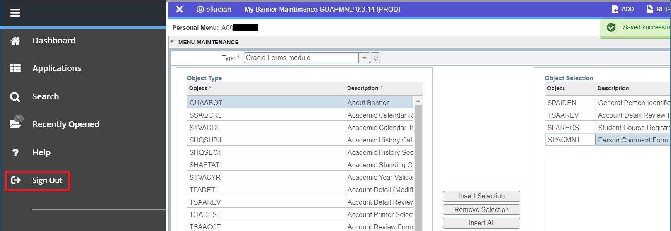Click the Search magnifier icon

pyautogui.click(x=15, y=97)
